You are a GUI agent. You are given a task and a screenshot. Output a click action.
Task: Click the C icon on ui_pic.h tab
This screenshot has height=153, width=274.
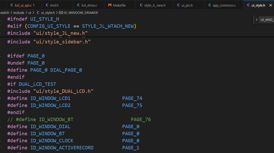[178, 5]
